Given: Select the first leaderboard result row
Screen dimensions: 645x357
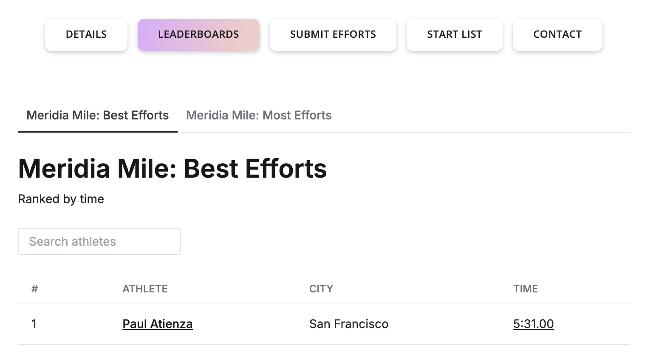Looking at the screenshot, I should tap(425, 324).
